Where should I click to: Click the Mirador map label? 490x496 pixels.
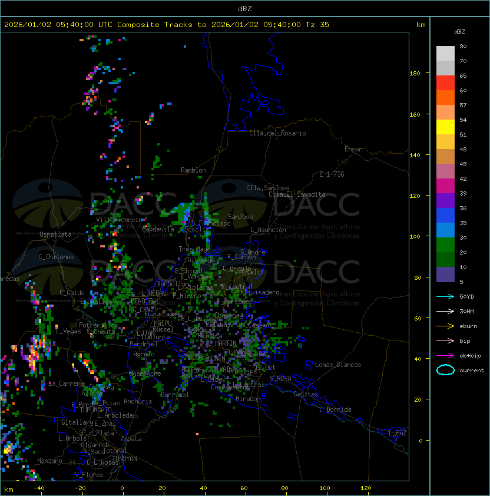pos(248,399)
